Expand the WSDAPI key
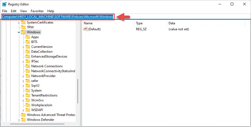Image resolution: width=251 pixels, height=127 pixels. coord(23,110)
